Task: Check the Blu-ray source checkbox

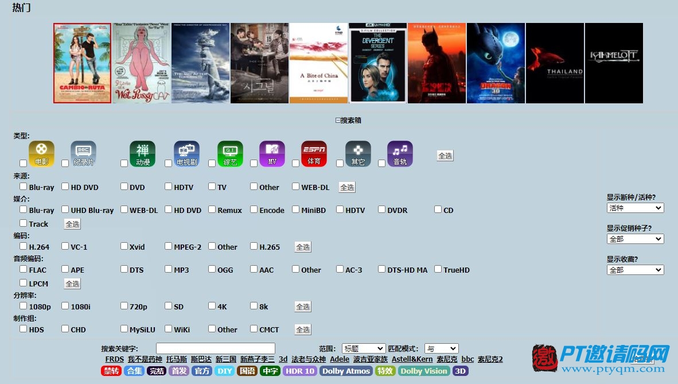Action: [24, 187]
